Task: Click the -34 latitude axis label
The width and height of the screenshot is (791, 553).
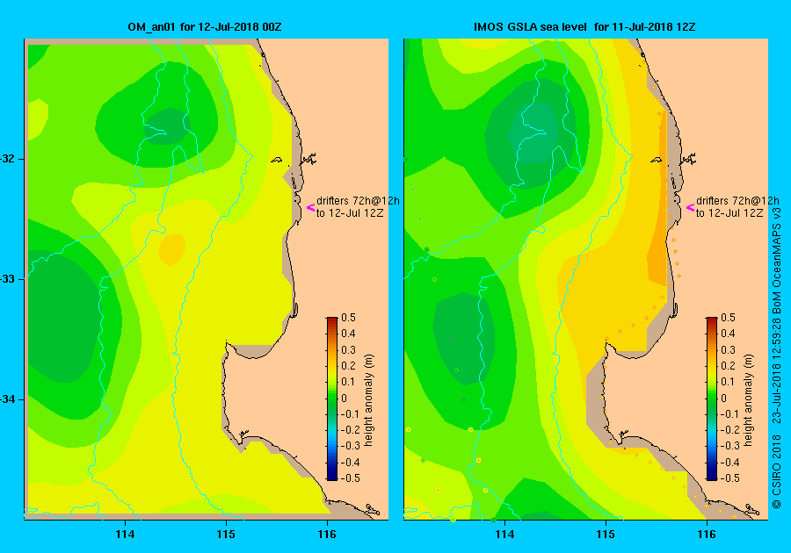Action: (x=8, y=399)
